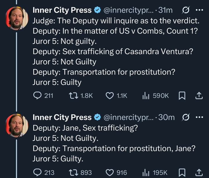Image resolution: width=209 pixels, height=178 pixels.
Task: Like the tweet with 1.1K likes
Action: 109,96
